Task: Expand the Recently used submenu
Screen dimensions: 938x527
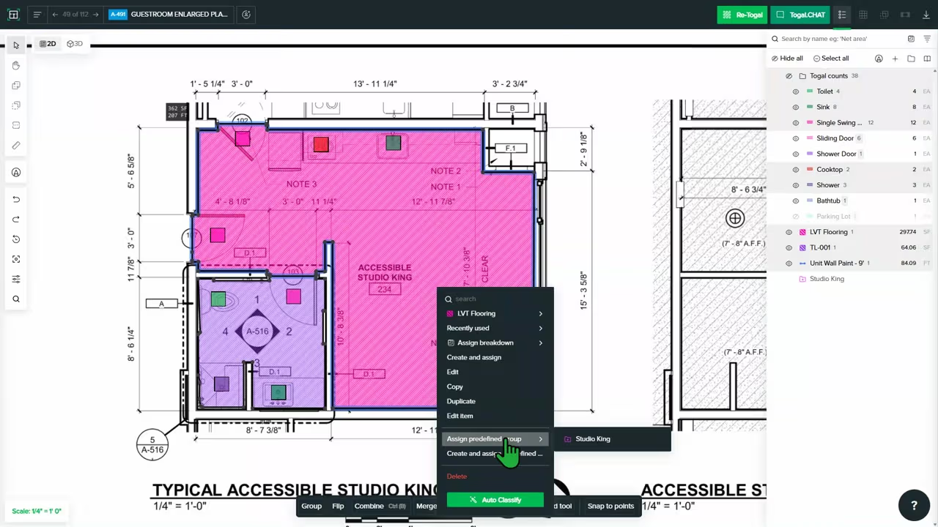Action: pyautogui.click(x=541, y=328)
